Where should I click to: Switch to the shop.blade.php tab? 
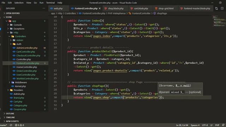(116, 8)
